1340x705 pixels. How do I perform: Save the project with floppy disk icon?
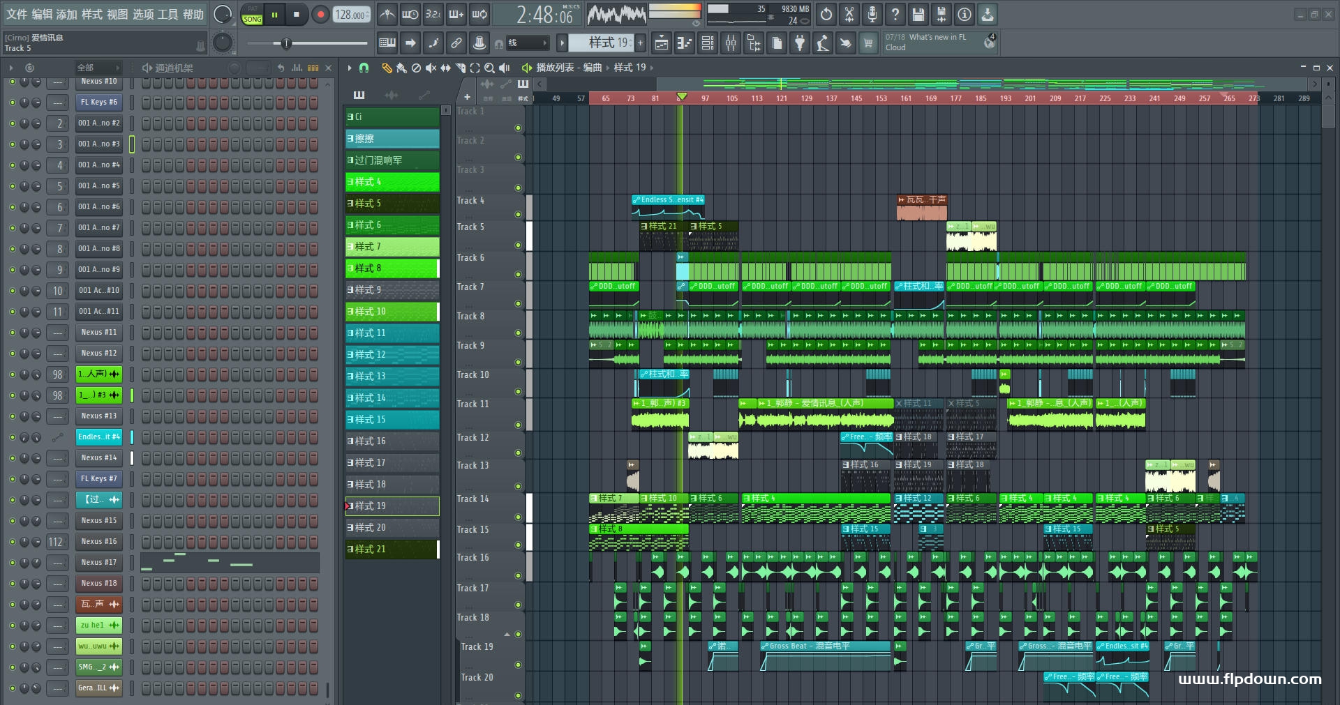(918, 14)
